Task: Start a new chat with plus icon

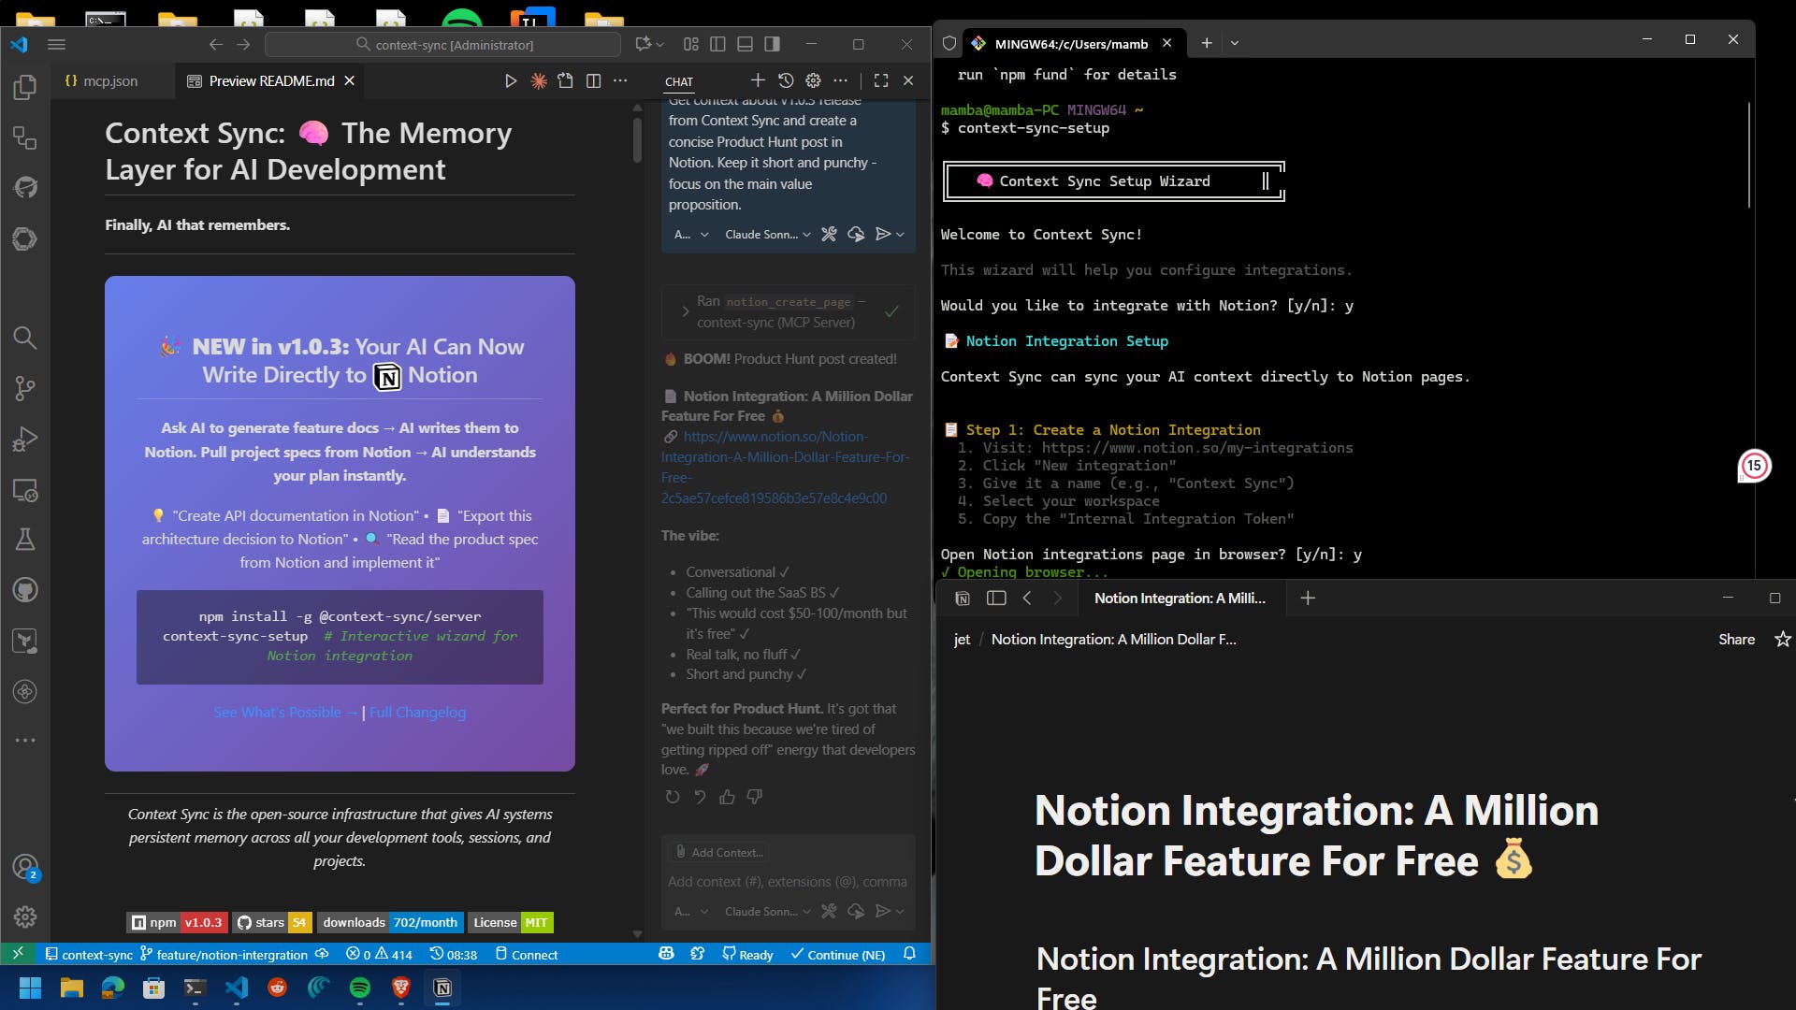Action: pyautogui.click(x=758, y=81)
